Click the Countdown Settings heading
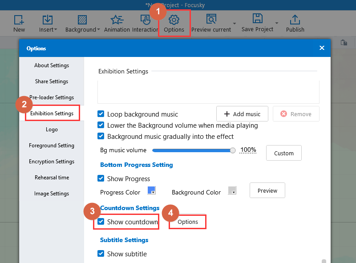 pos(130,208)
